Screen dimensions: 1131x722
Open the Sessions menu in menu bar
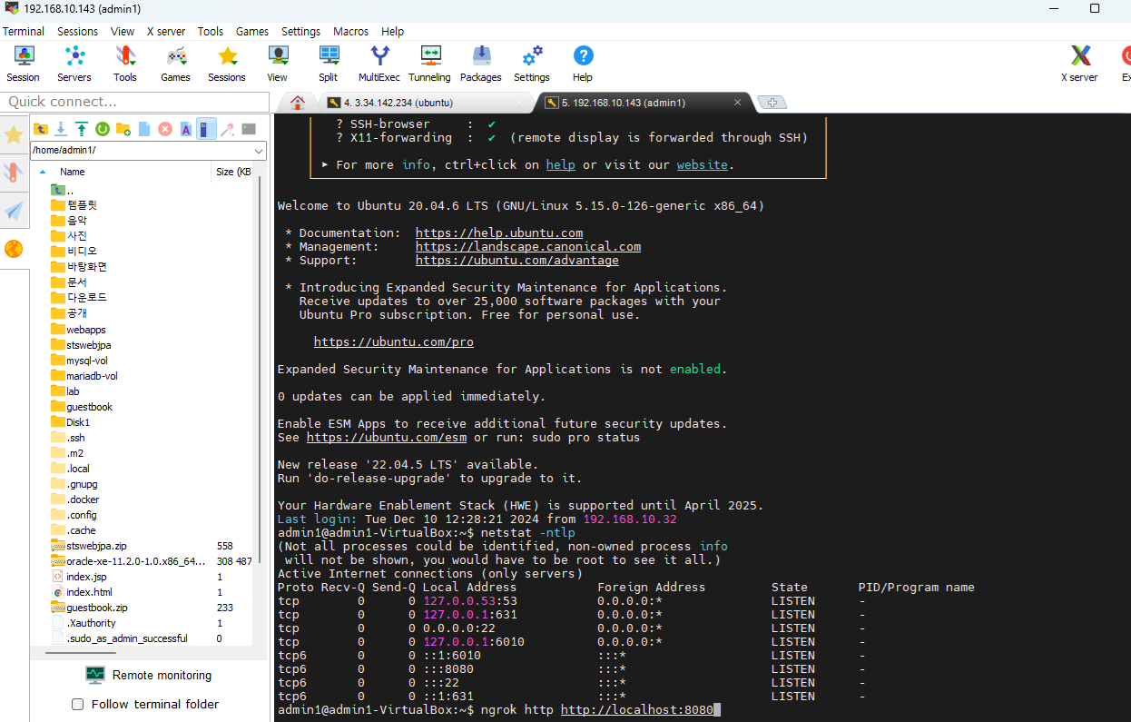[x=77, y=31]
